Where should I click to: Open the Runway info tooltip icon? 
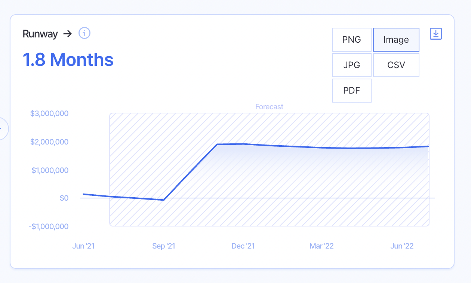point(84,33)
